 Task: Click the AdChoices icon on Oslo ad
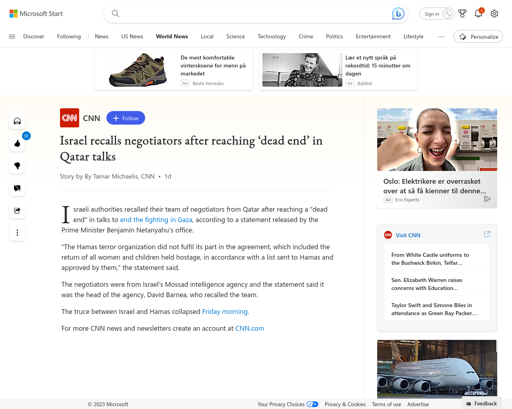[488, 199]
